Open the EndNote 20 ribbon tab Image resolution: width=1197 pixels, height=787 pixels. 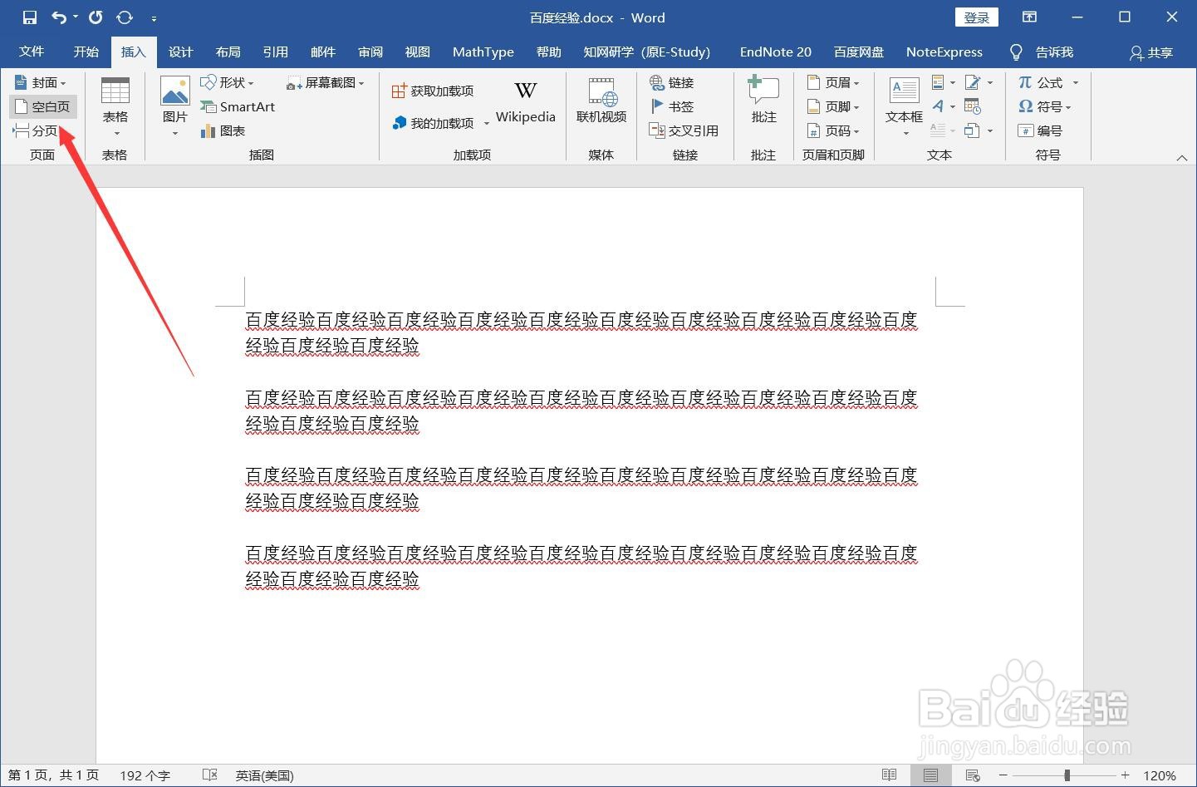click(774, 52)
